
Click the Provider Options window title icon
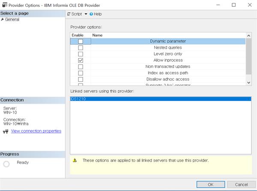[x=5, y=5]
